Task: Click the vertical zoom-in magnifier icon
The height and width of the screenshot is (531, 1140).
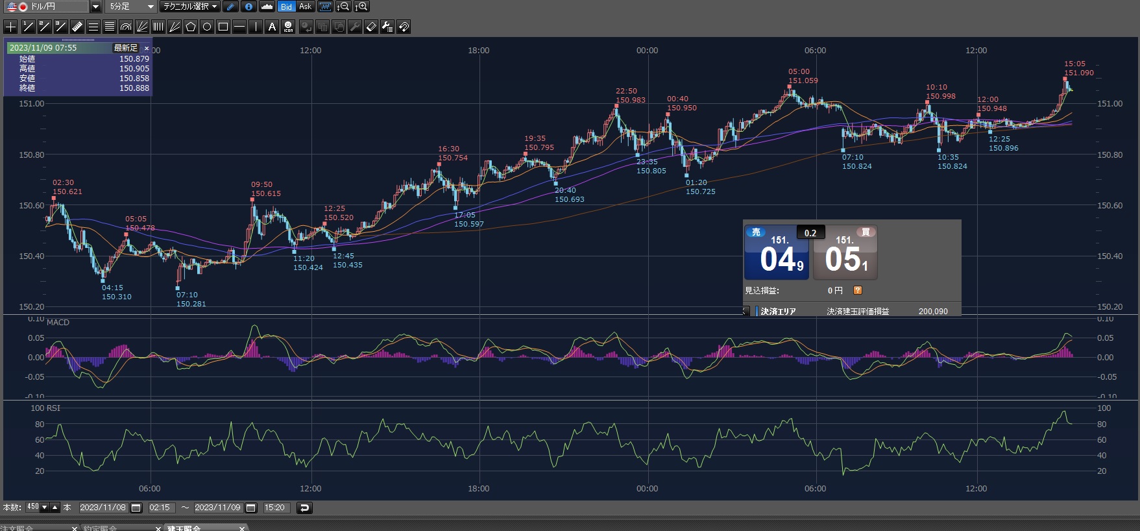Action: 361,6
